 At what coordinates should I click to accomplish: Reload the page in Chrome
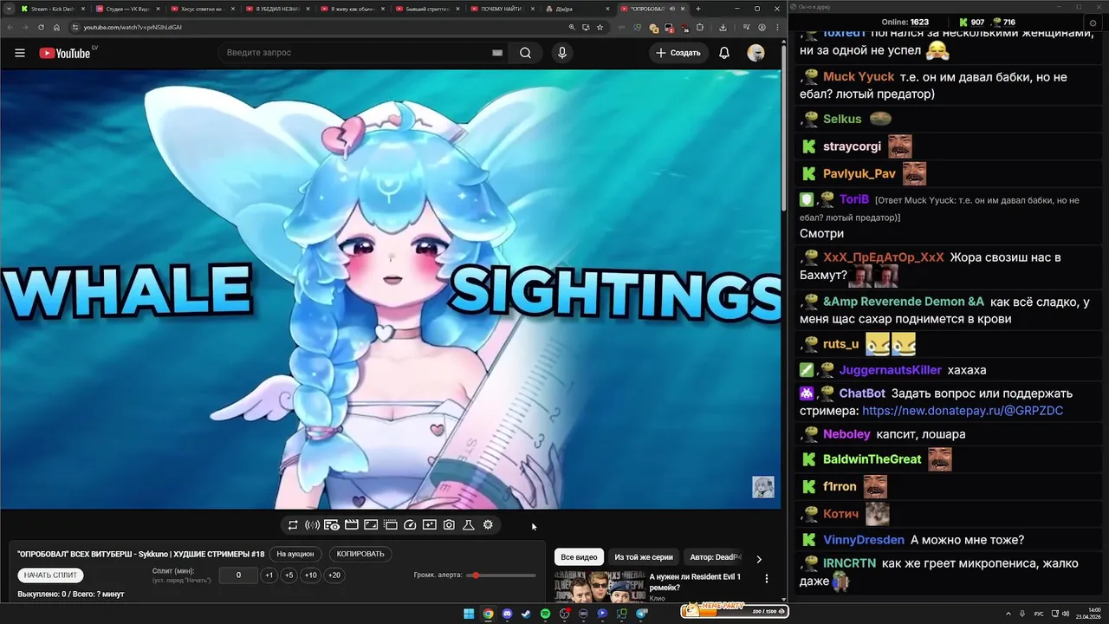[x=41, y=27]
